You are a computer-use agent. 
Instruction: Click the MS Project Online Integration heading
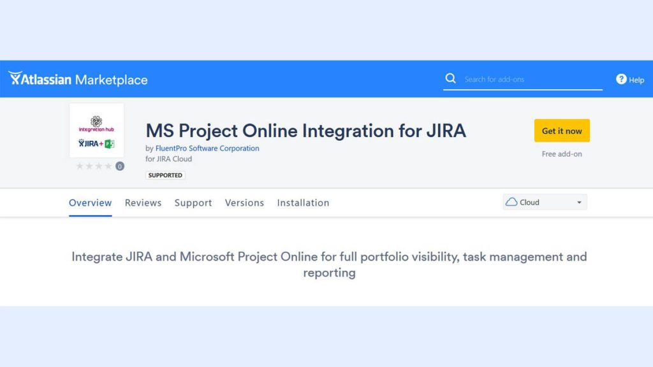coord(306,131)
